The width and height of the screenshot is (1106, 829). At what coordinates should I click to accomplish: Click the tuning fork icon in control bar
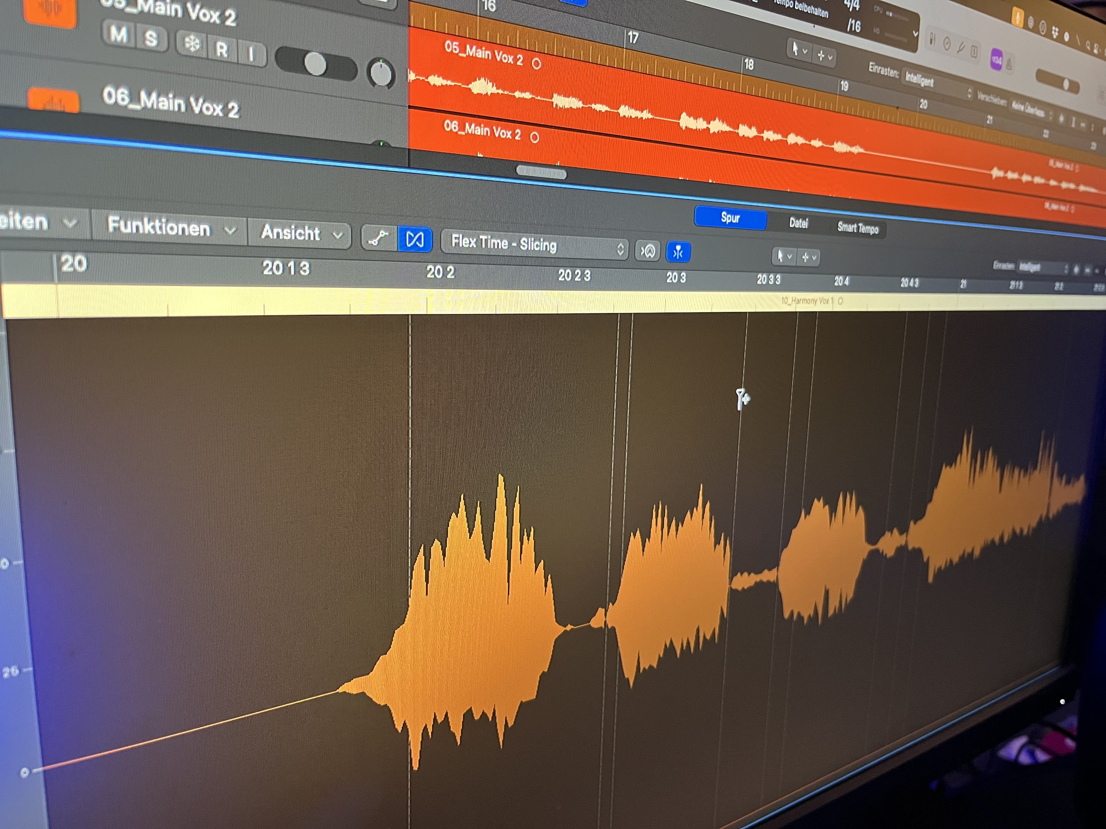960,48
